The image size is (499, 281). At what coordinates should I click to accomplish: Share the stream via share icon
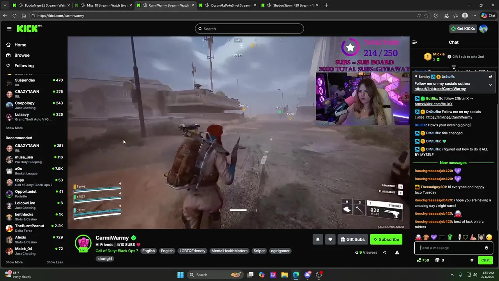384,253
